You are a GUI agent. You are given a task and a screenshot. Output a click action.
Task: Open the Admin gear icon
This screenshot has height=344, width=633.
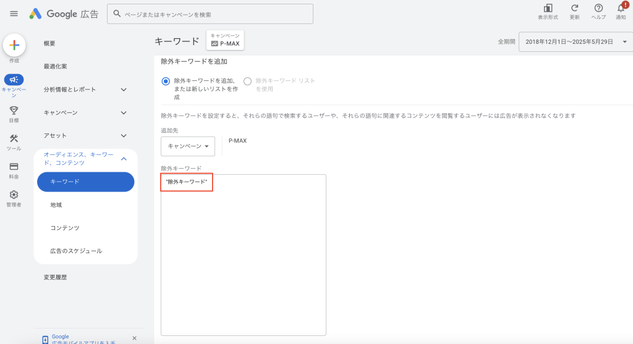[x=14, y=195]
